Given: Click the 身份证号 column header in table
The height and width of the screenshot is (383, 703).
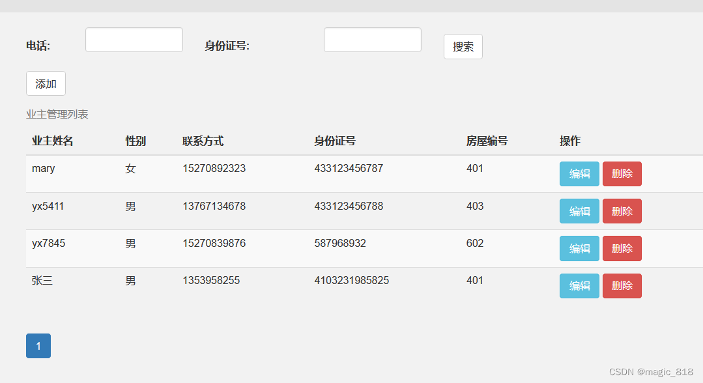Looking at the screenshot, I should [335, 141].
